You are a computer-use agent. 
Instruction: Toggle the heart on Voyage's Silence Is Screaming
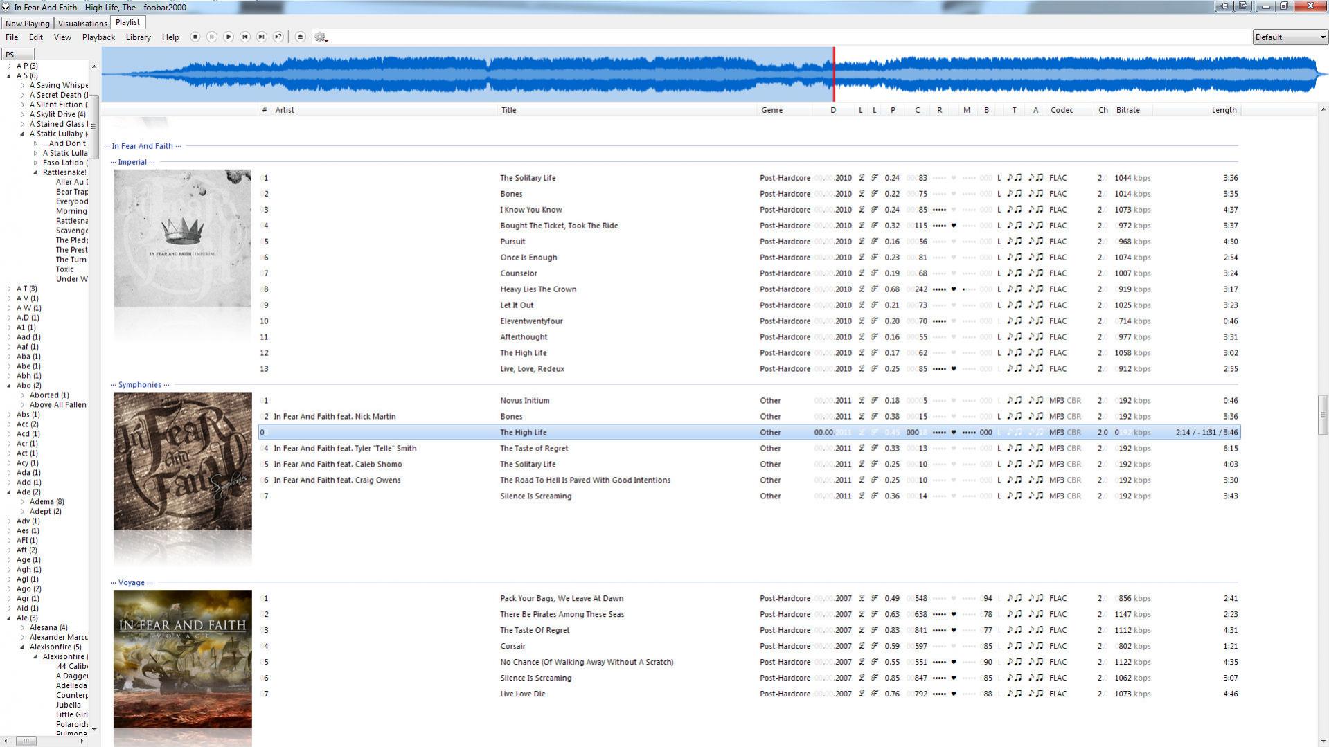tap(954, 678)
